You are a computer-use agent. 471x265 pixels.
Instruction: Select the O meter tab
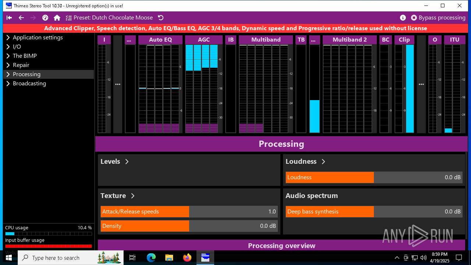435,40
